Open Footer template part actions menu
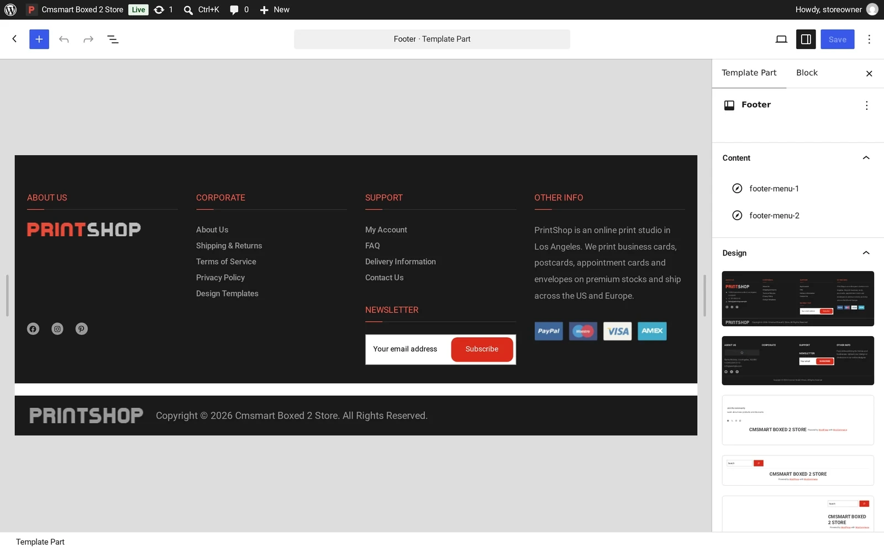Viewport: 884px width, 552px height. pyautogui.click(x=866, y=105)
